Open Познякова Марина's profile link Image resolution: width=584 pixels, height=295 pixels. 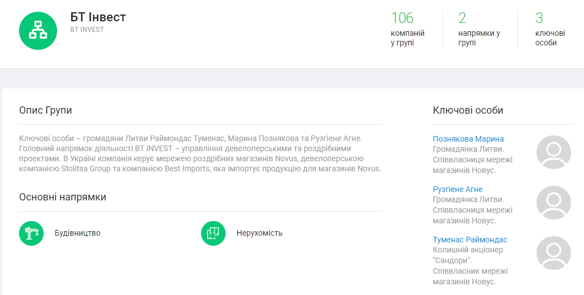pyautogui.click(x=468, y=139)
